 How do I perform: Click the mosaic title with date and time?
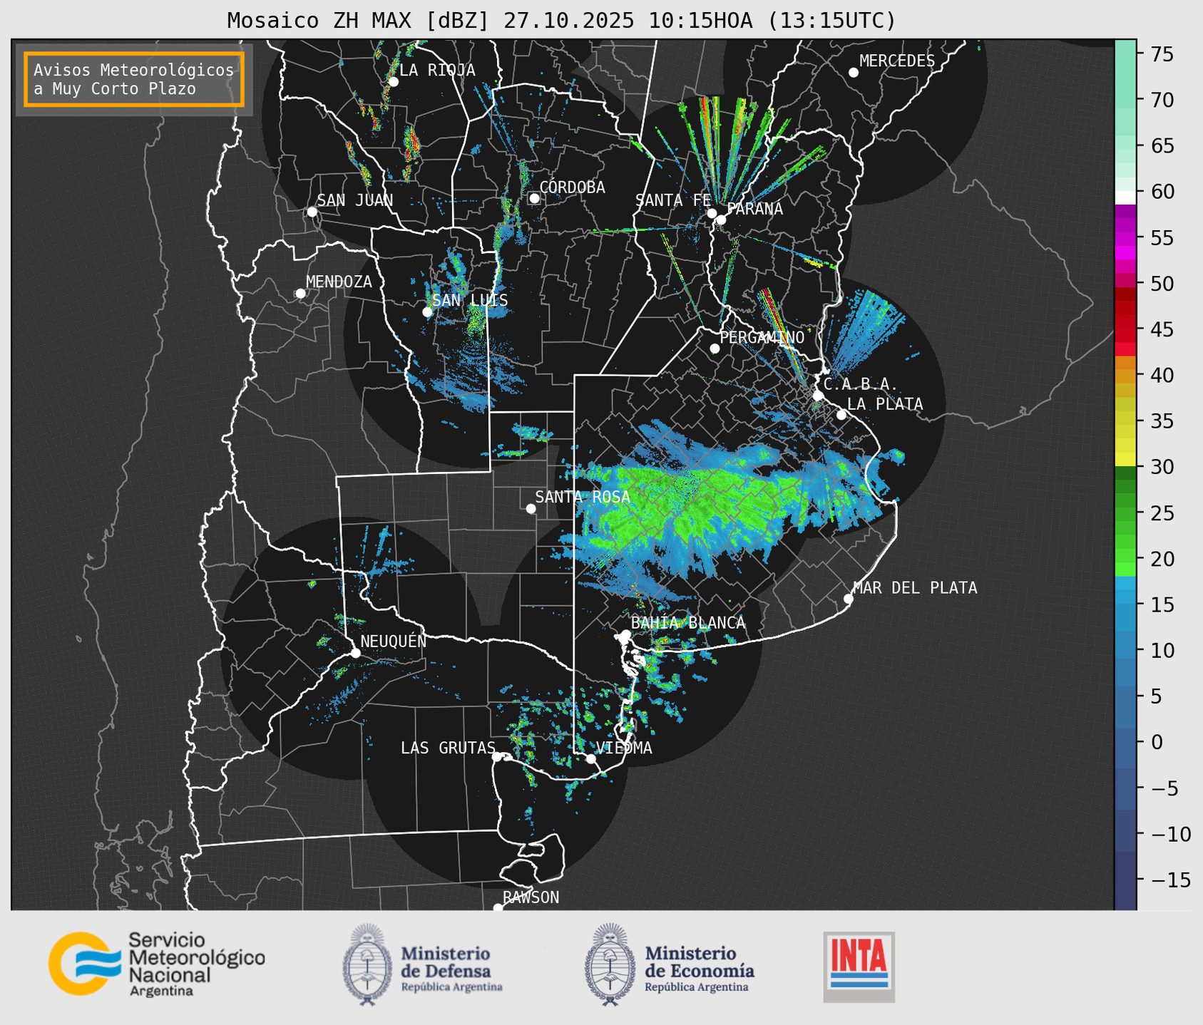pyautogui.click(x=561, y=20)
